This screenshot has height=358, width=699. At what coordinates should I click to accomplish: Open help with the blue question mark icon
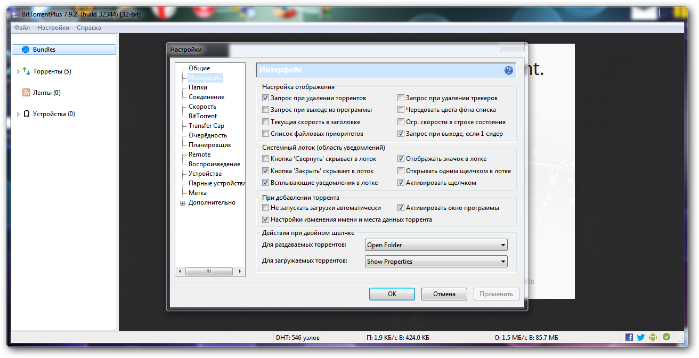(508, 70)
